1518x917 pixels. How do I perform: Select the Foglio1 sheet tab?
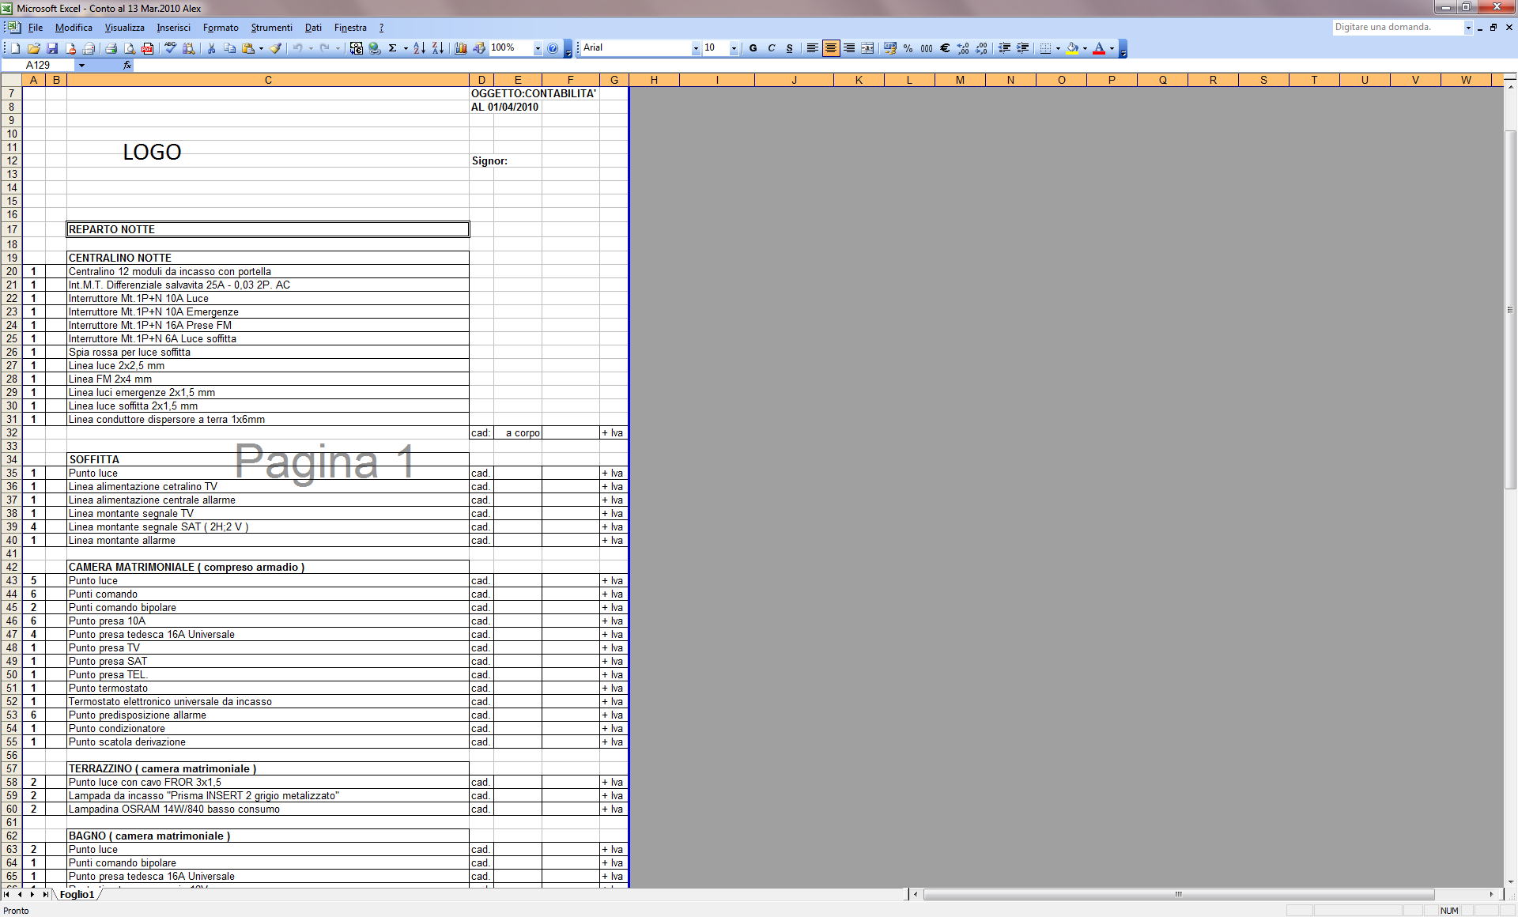77,895
